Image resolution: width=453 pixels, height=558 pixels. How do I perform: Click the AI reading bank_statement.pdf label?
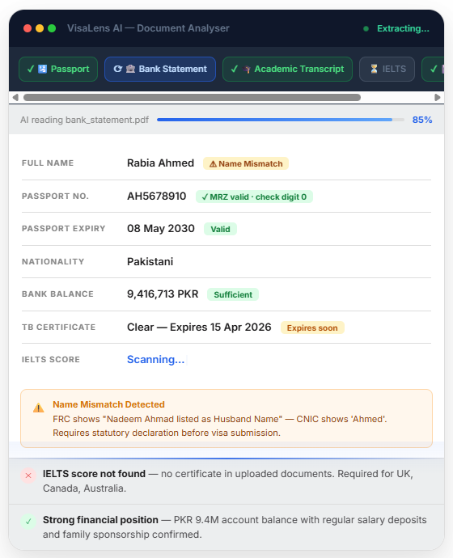click(84, 120)
